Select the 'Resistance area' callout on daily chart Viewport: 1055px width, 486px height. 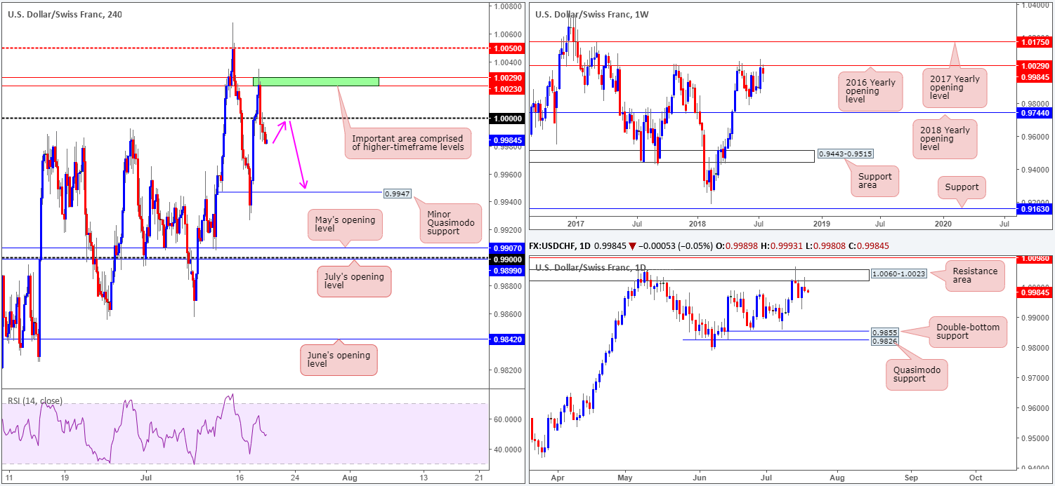coord(976,274)
